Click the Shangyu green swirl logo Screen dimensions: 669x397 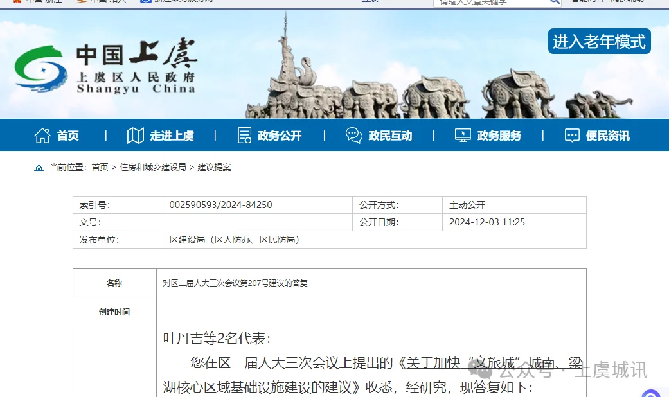point(40,69)
